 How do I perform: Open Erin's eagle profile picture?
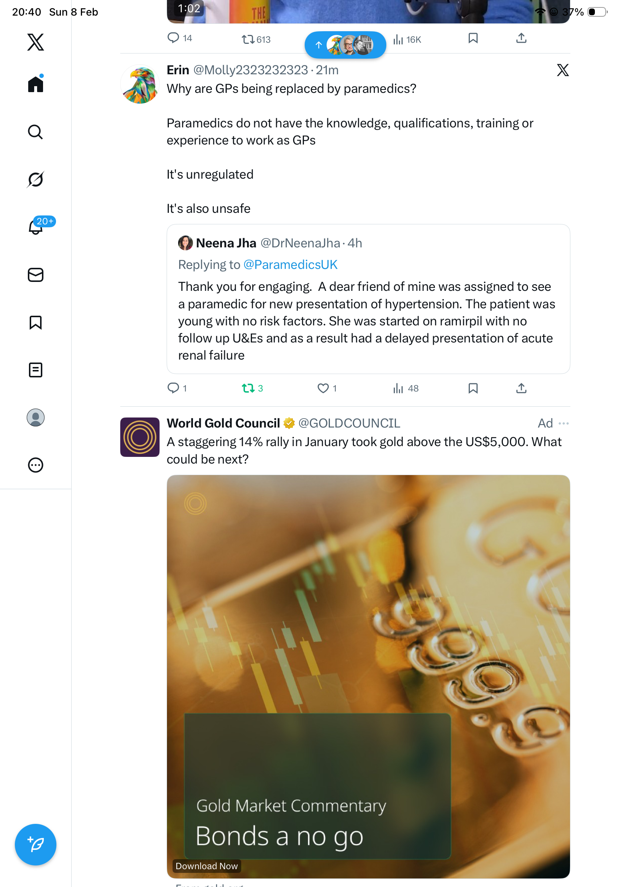140,84
